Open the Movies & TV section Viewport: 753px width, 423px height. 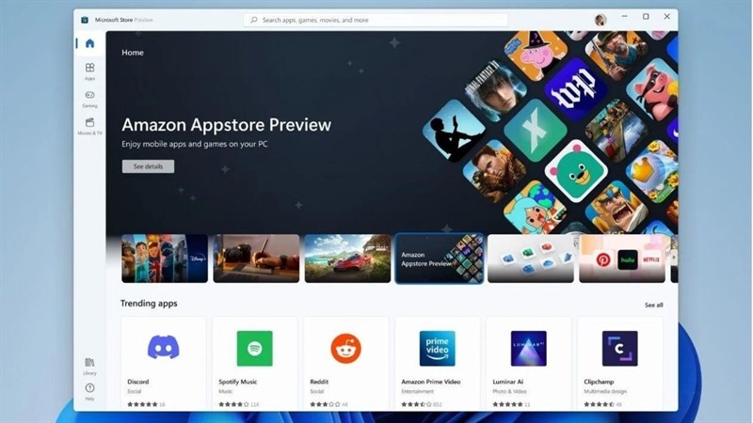89,126
